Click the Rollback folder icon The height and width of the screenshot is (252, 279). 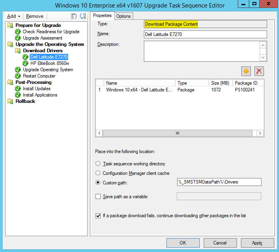click(10, 101)
